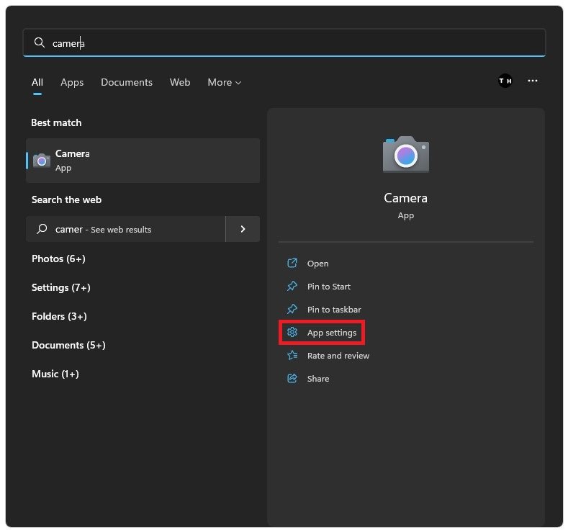Click the Open icon in the actions list
Viewport: 568px width, 530px height.
point(292,264)
